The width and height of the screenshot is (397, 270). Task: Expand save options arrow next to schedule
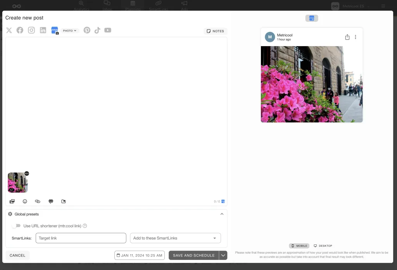tap(223, 255)
